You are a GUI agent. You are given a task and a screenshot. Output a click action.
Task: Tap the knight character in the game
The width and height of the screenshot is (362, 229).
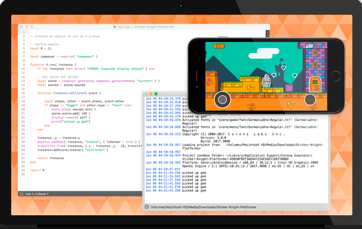267,81
